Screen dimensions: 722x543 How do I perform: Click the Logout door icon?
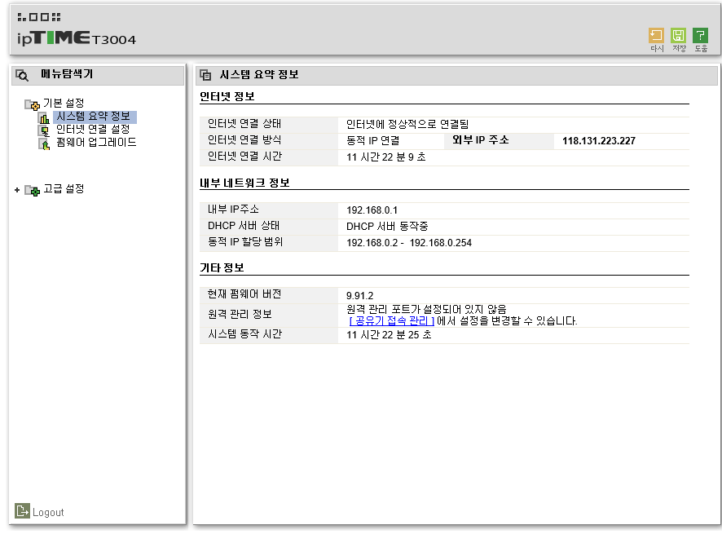(22, 510)
